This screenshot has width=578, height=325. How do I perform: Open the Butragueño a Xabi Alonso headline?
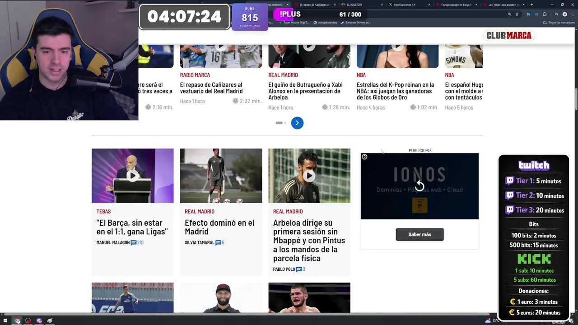pos(305,91)
